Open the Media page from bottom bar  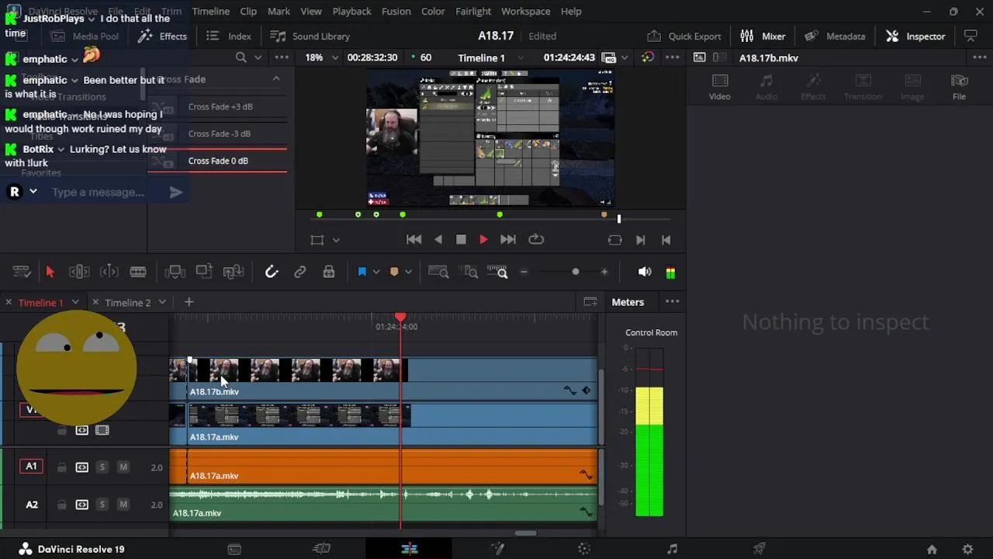(234, 549)
